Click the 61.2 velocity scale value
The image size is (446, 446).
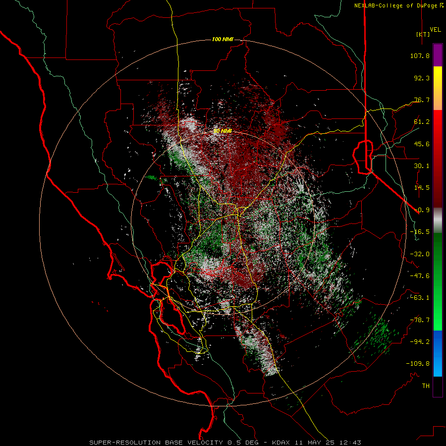[422, 122]
